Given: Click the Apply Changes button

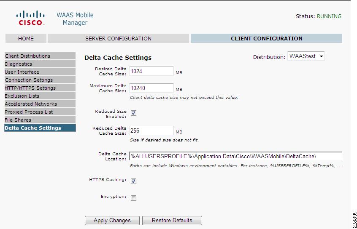Looking at the screenshot, I should coord(112,220).
